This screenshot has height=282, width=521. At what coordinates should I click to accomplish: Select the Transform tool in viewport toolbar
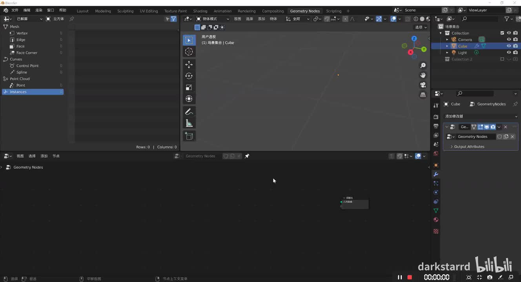click(189, 99)
